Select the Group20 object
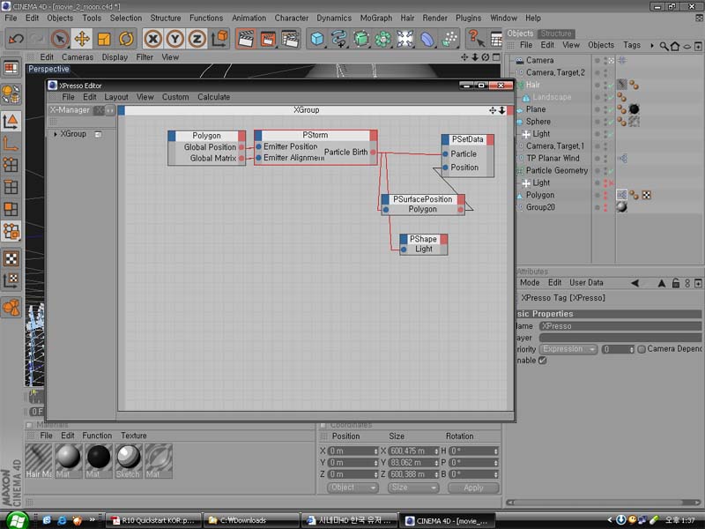Screen dimensions: 705x529 pyautogui.click(x=540, y=207)
